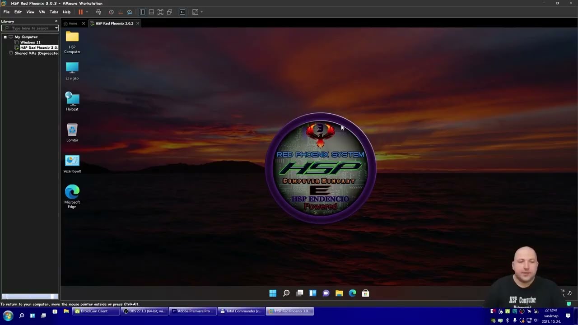Launch Edge from the guest taskbar
The image size is (578, 325).
coord(352,293)
